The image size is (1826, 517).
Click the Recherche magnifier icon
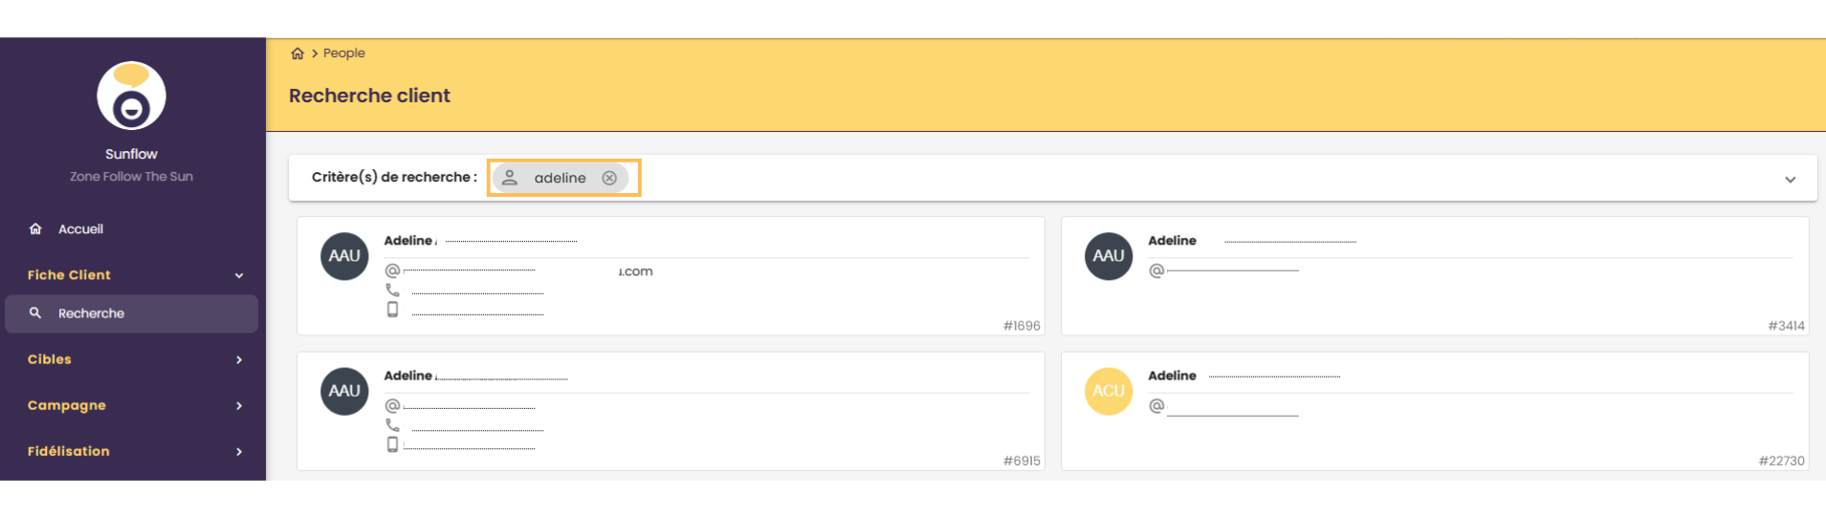coord(35,313)
